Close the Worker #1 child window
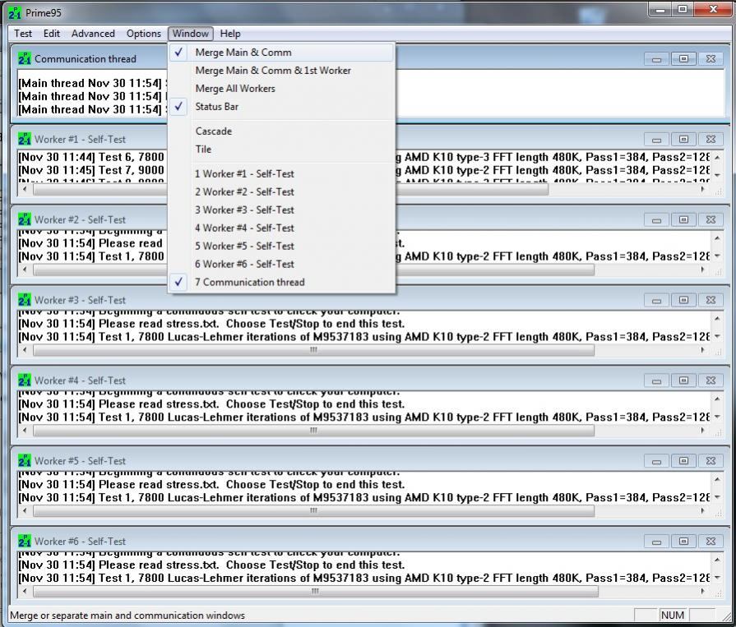 [711, 139]
